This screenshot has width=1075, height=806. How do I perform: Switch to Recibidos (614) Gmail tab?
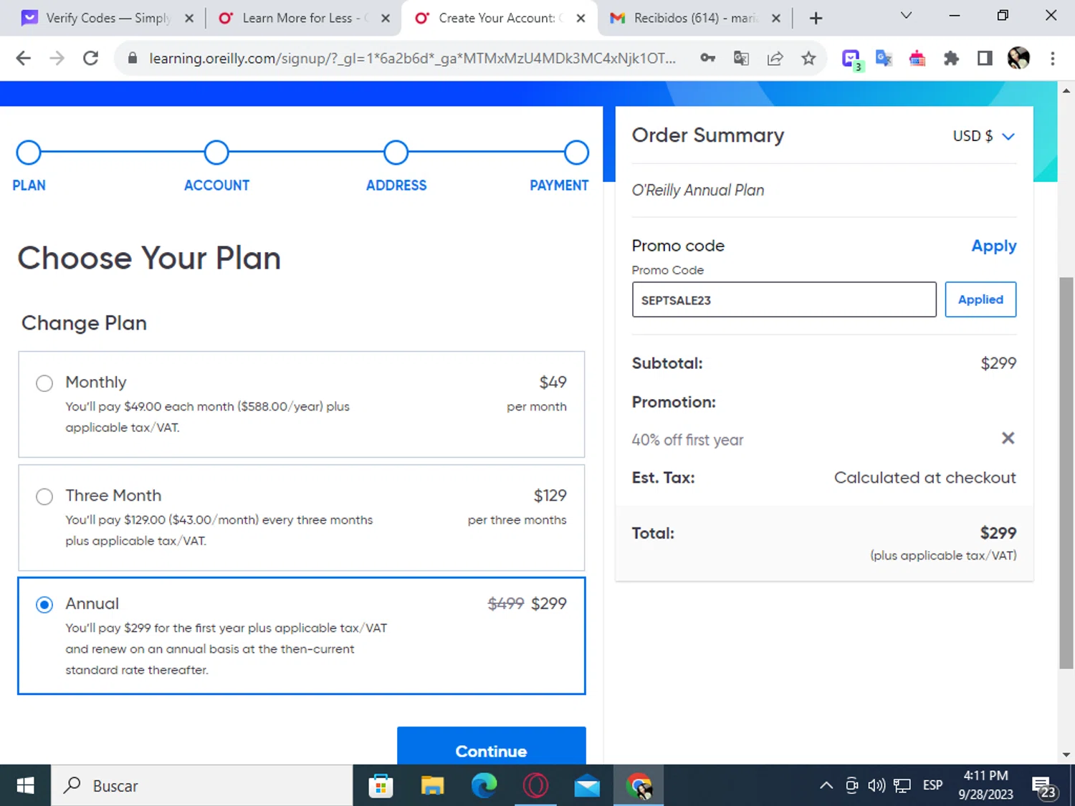(x=695, y=18)
